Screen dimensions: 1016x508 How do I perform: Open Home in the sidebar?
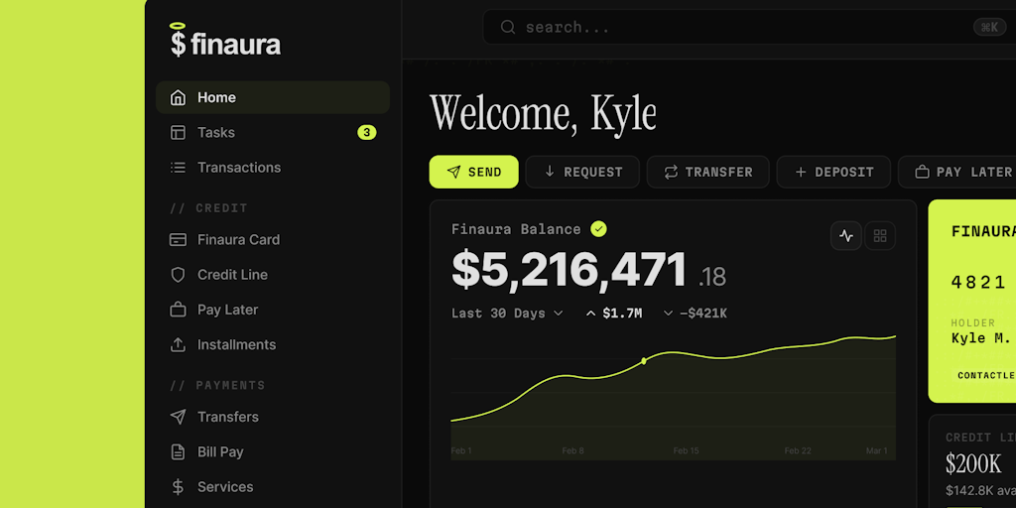[273, 98]
